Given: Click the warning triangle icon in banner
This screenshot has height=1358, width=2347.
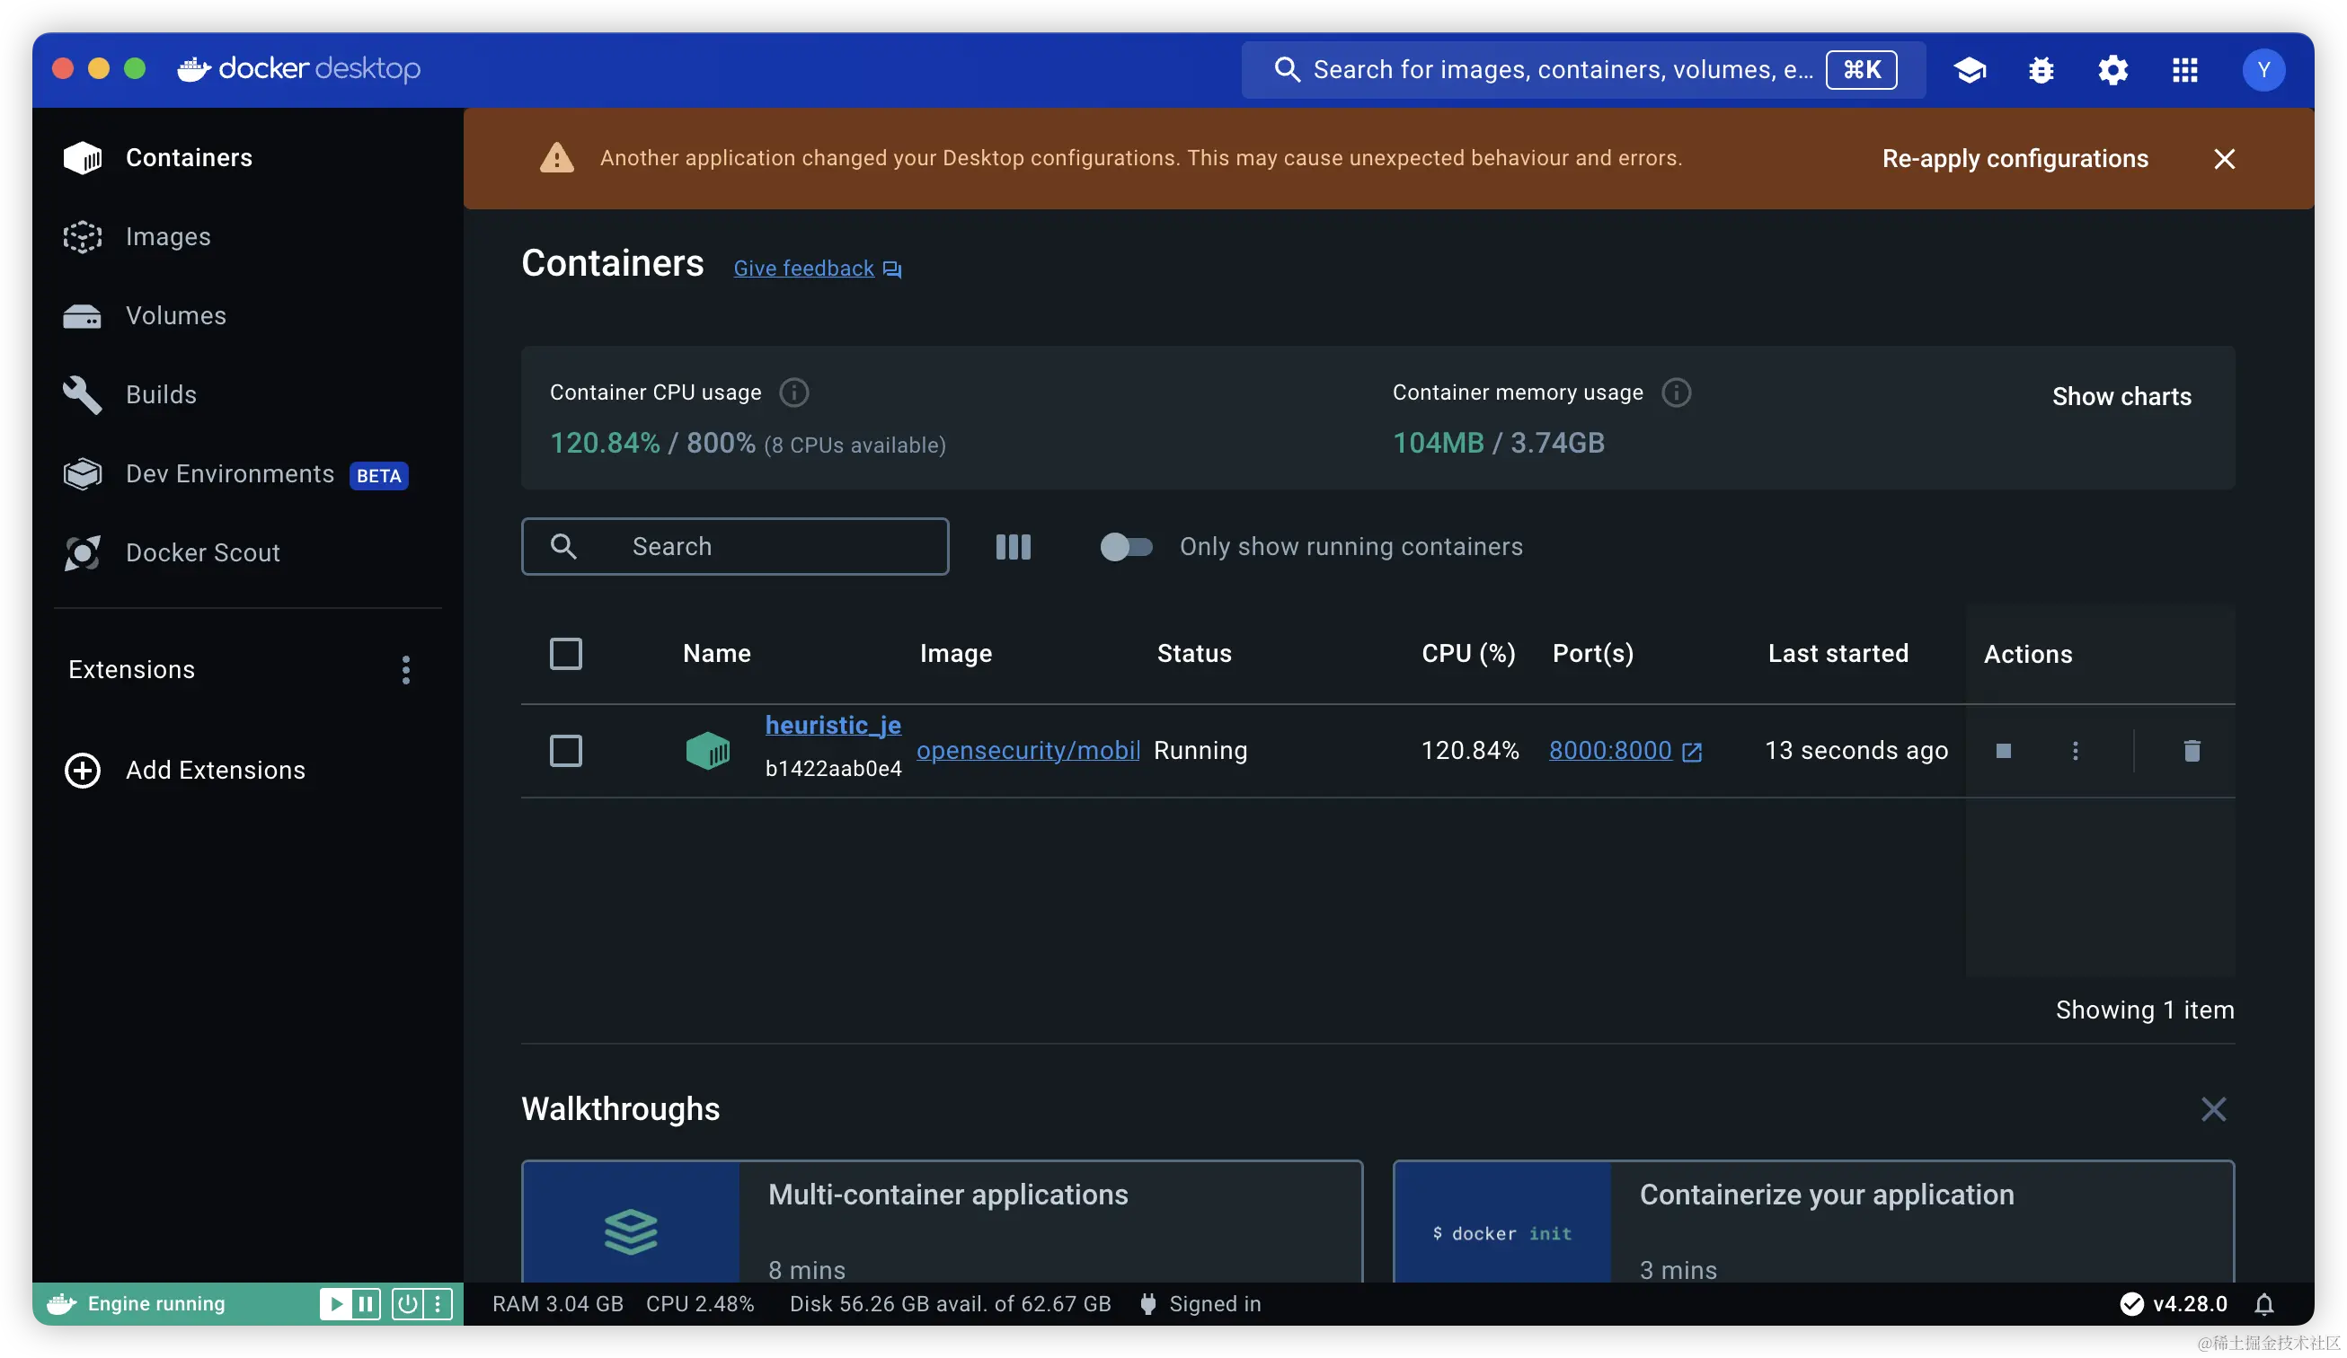Looking at the screenshot, I should (x=557, y=158).
